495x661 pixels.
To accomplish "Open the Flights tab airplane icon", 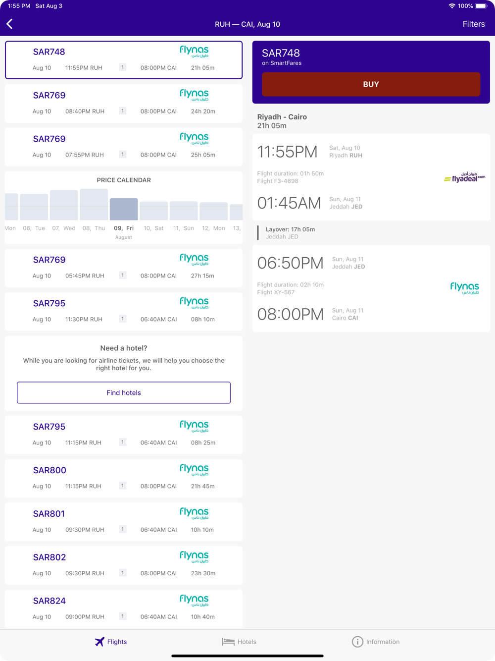I will pos(99,642).
